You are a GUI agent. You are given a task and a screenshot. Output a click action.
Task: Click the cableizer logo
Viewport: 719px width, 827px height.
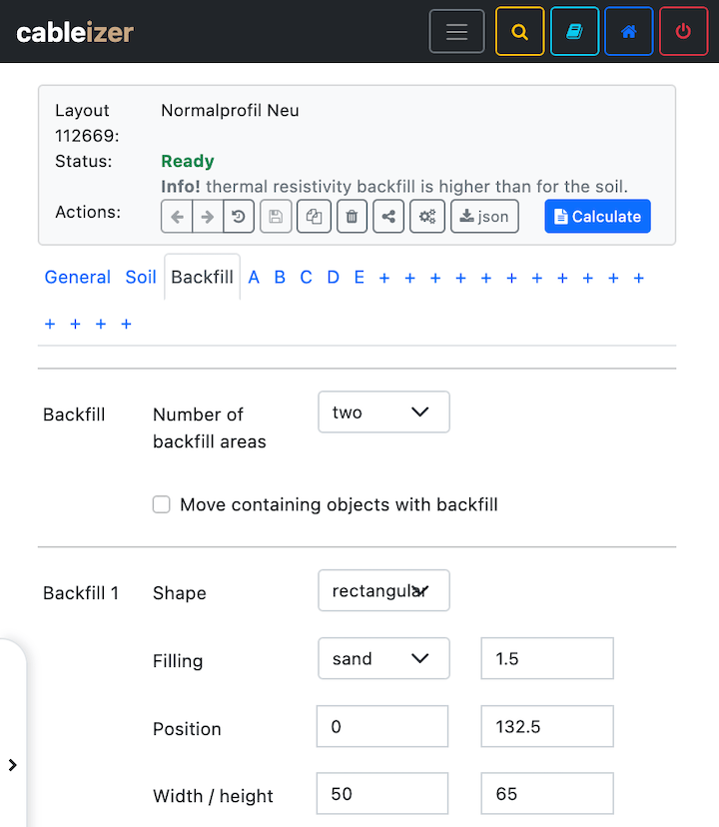[75, 33]
